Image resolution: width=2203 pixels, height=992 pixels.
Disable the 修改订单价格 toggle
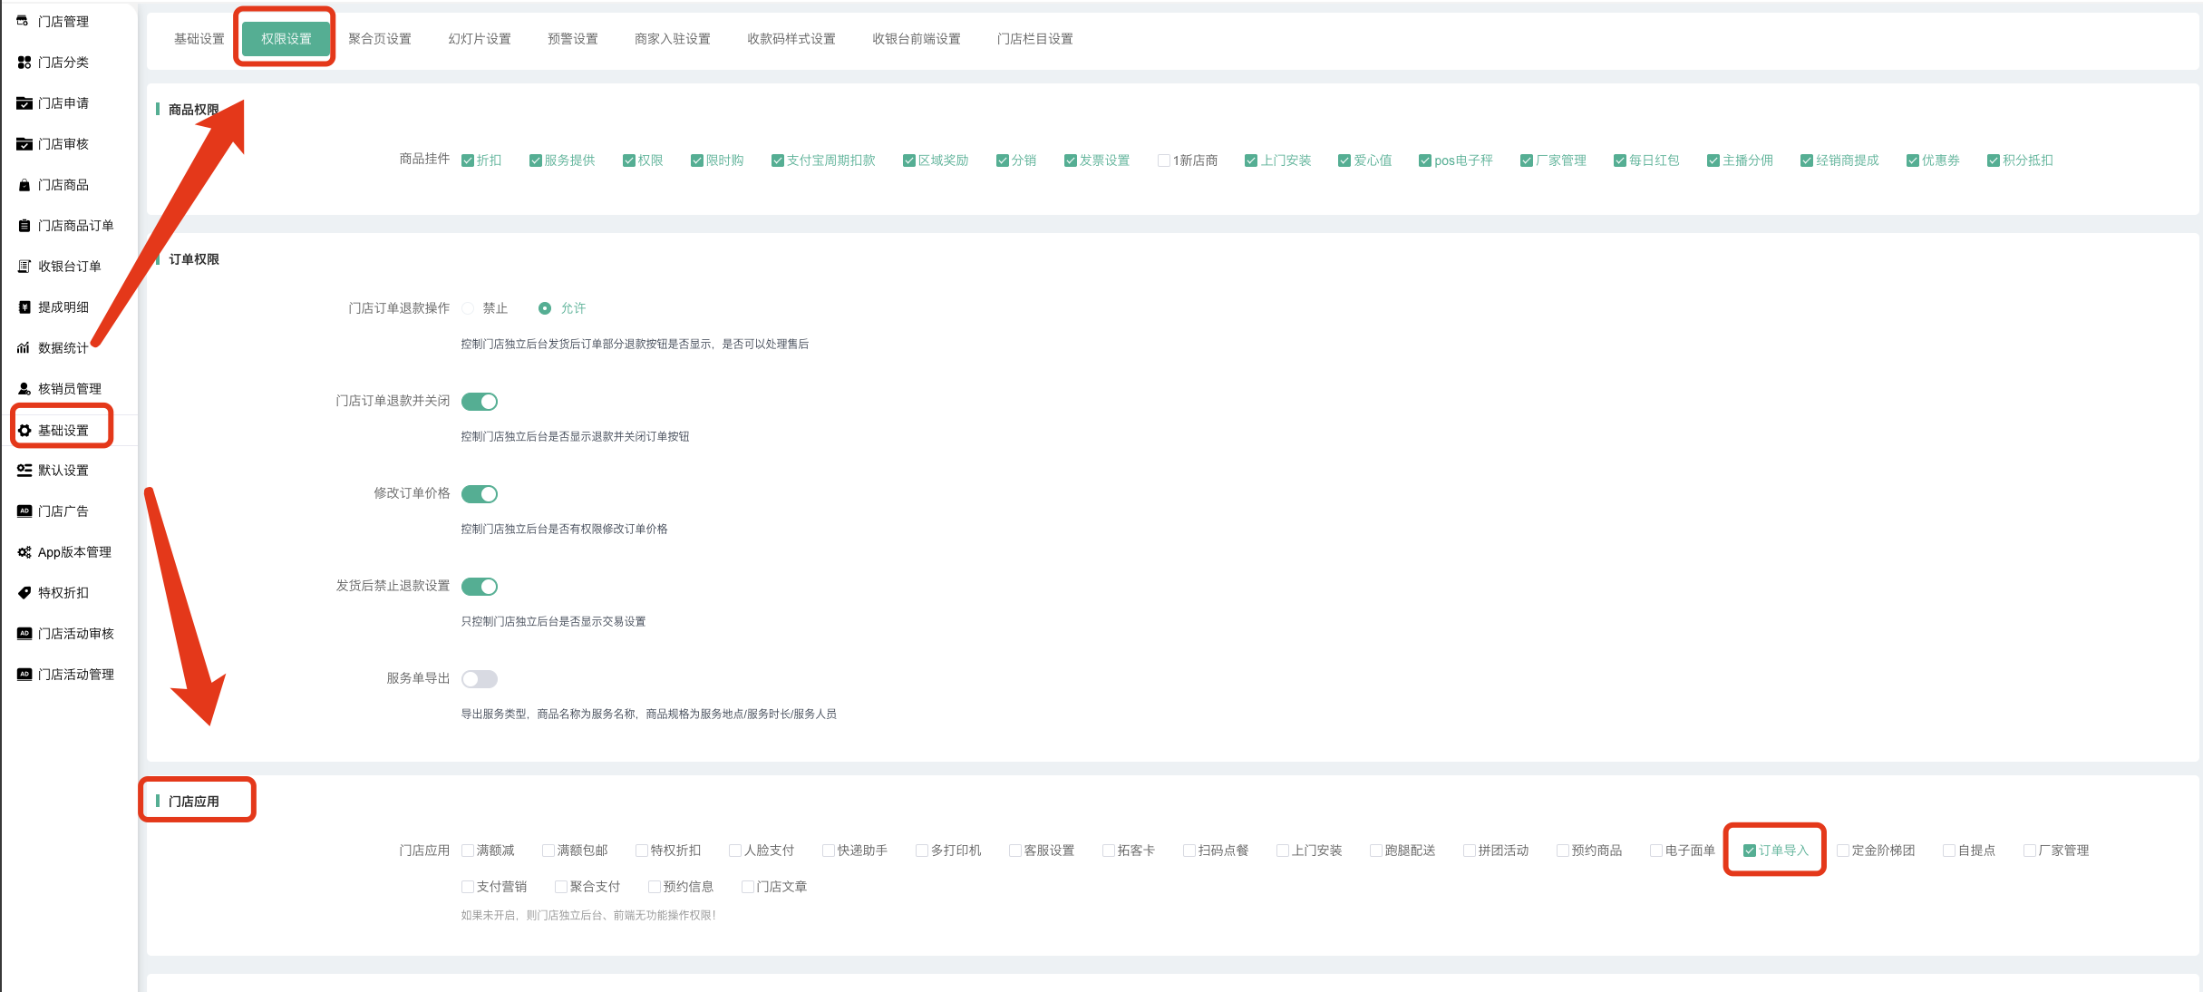tap(479, 494)
